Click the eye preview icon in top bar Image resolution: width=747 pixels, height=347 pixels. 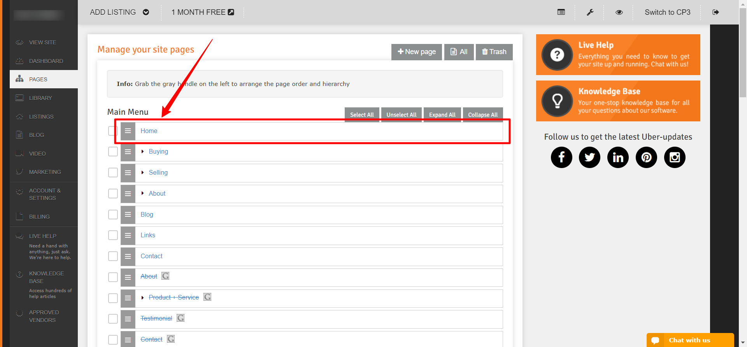point(619,12)
